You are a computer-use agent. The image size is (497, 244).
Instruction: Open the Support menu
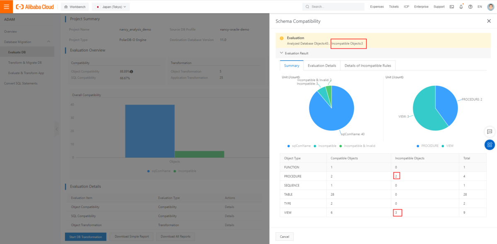(439, 7)
